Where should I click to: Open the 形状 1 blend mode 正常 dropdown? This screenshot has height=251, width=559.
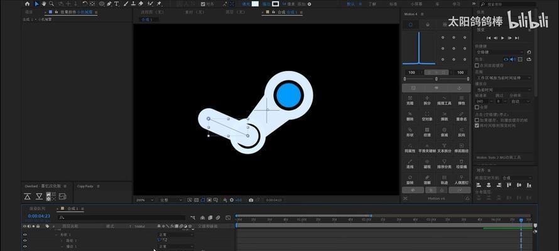click(176, 235)
